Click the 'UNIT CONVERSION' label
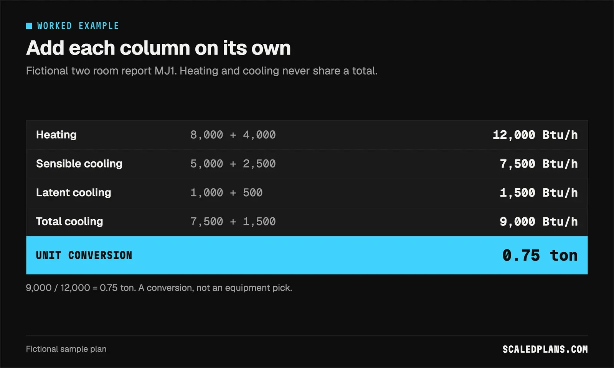Image resolution: width=614 pixels, height=368 pixels. [x=84, y=255]
